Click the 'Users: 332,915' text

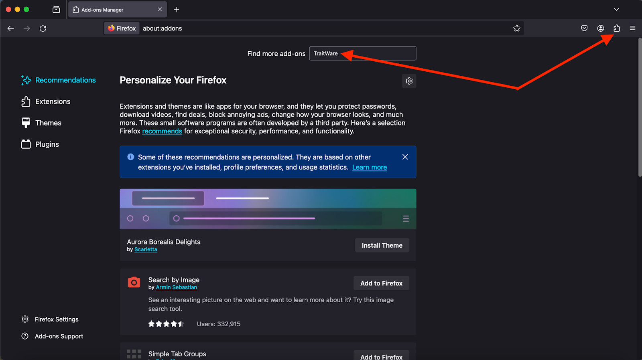[x=219, y=324]
